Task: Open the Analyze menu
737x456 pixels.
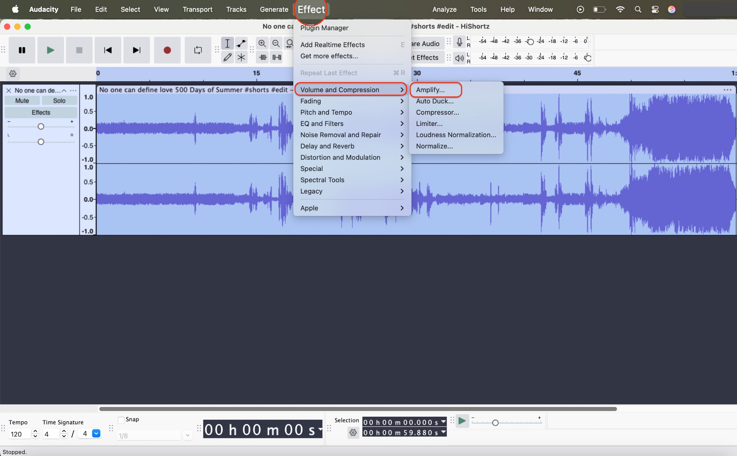Action: tap(444, 9)
